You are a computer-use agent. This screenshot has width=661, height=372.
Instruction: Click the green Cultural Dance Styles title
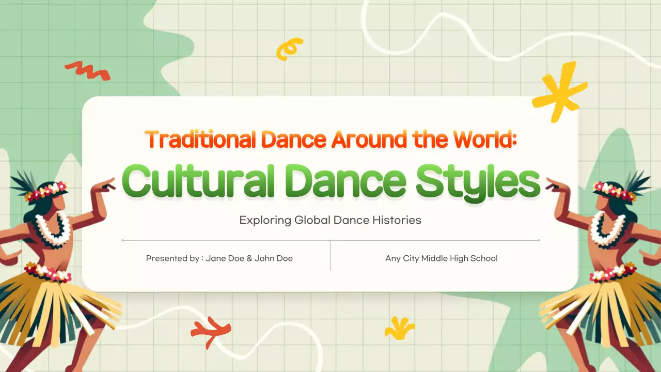(330, 182)
